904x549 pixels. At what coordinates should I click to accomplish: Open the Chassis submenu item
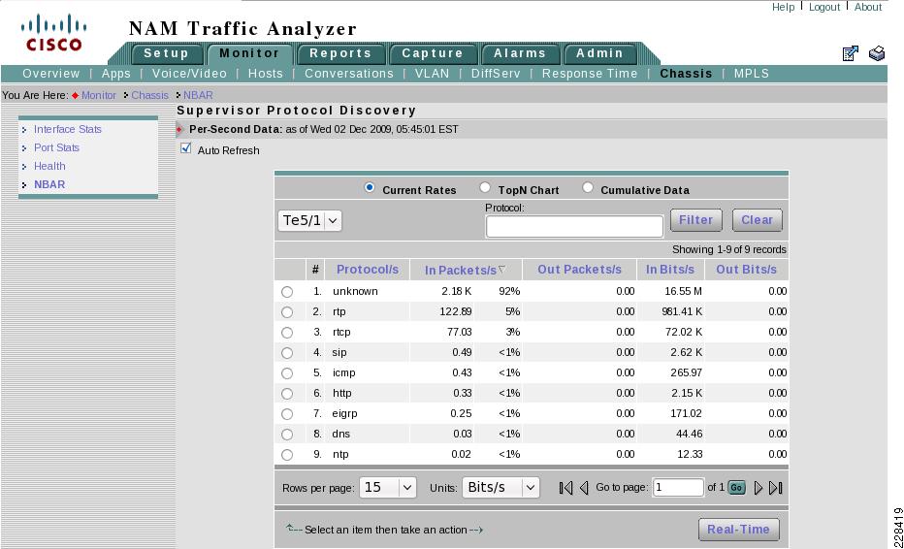[686, 74]
